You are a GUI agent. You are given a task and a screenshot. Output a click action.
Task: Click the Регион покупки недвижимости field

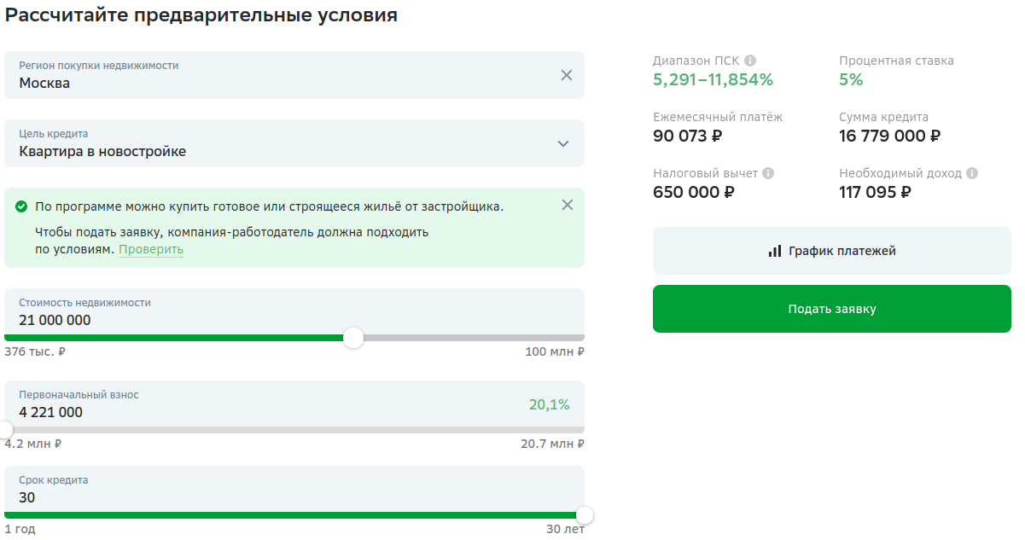pyautogui.click(x=282, y=75)
